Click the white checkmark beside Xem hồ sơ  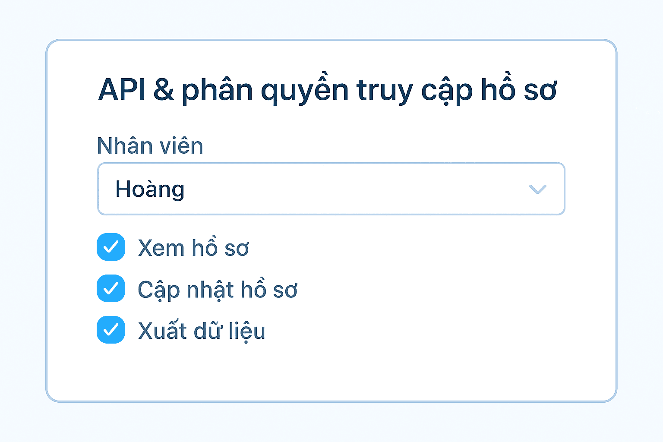[x=111, y=247]
